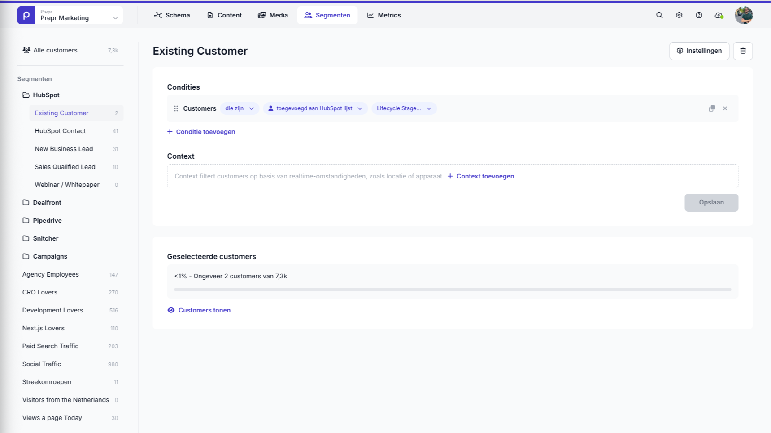Click the Instellingen button
This screenshot has height=433, width=771.
pyautogui.click(x=699, y=51)
